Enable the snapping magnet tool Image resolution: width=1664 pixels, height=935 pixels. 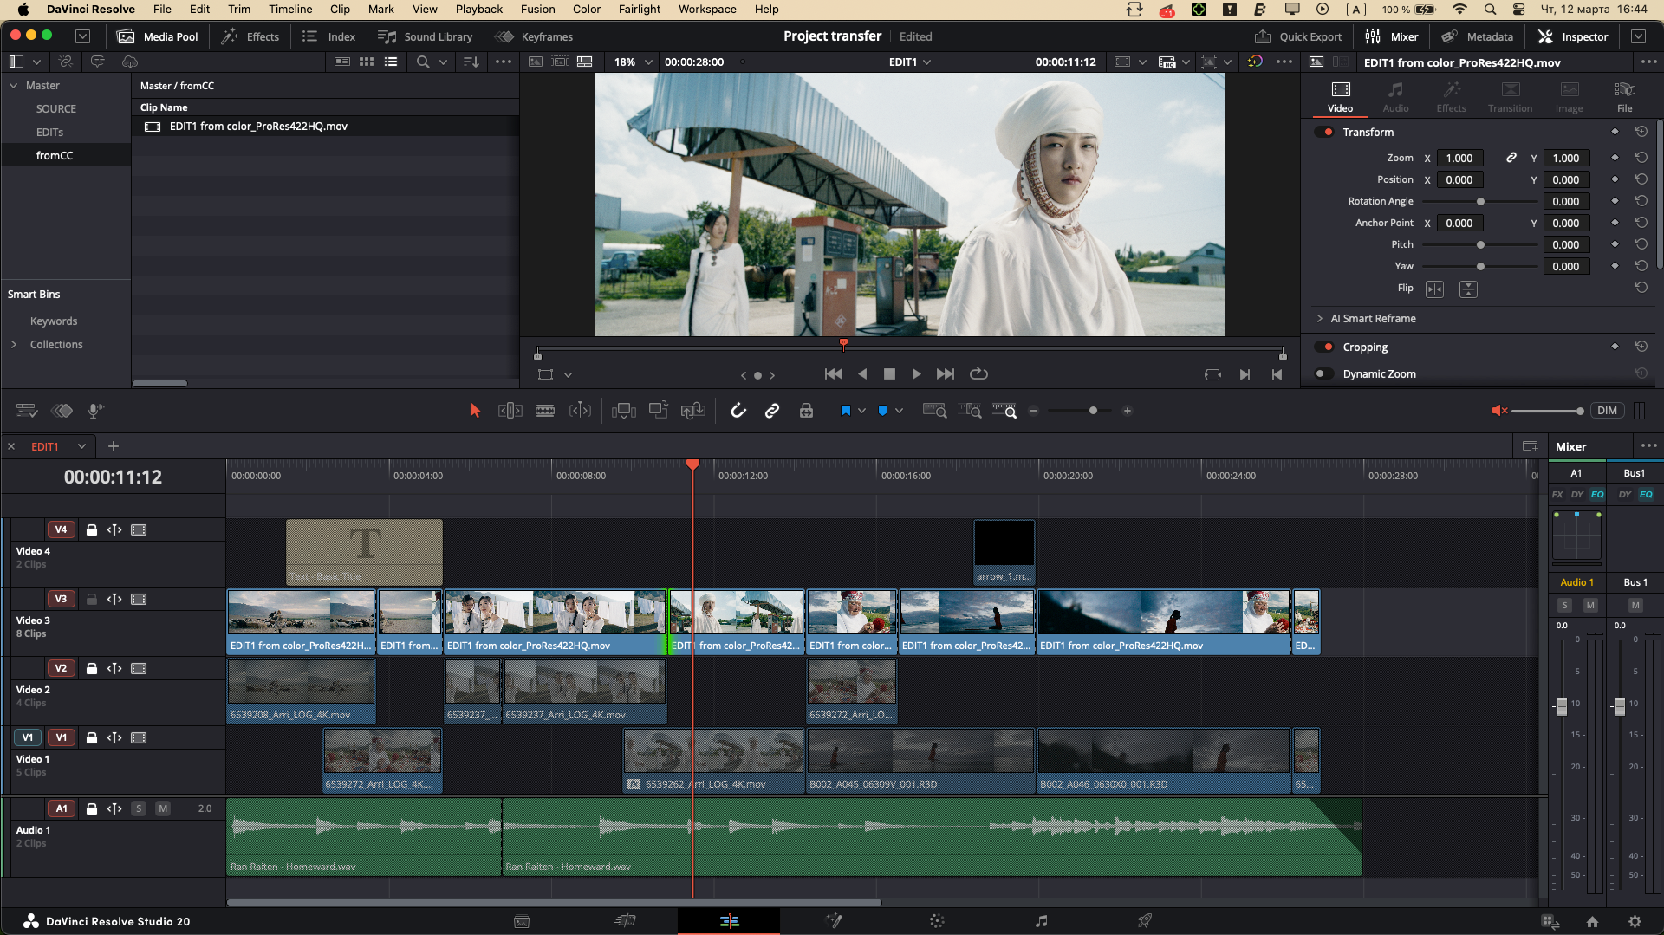point(738,411)
